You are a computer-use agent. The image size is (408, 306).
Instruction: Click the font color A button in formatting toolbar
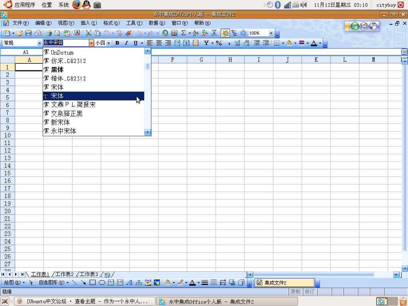click(x=314, y=43)
